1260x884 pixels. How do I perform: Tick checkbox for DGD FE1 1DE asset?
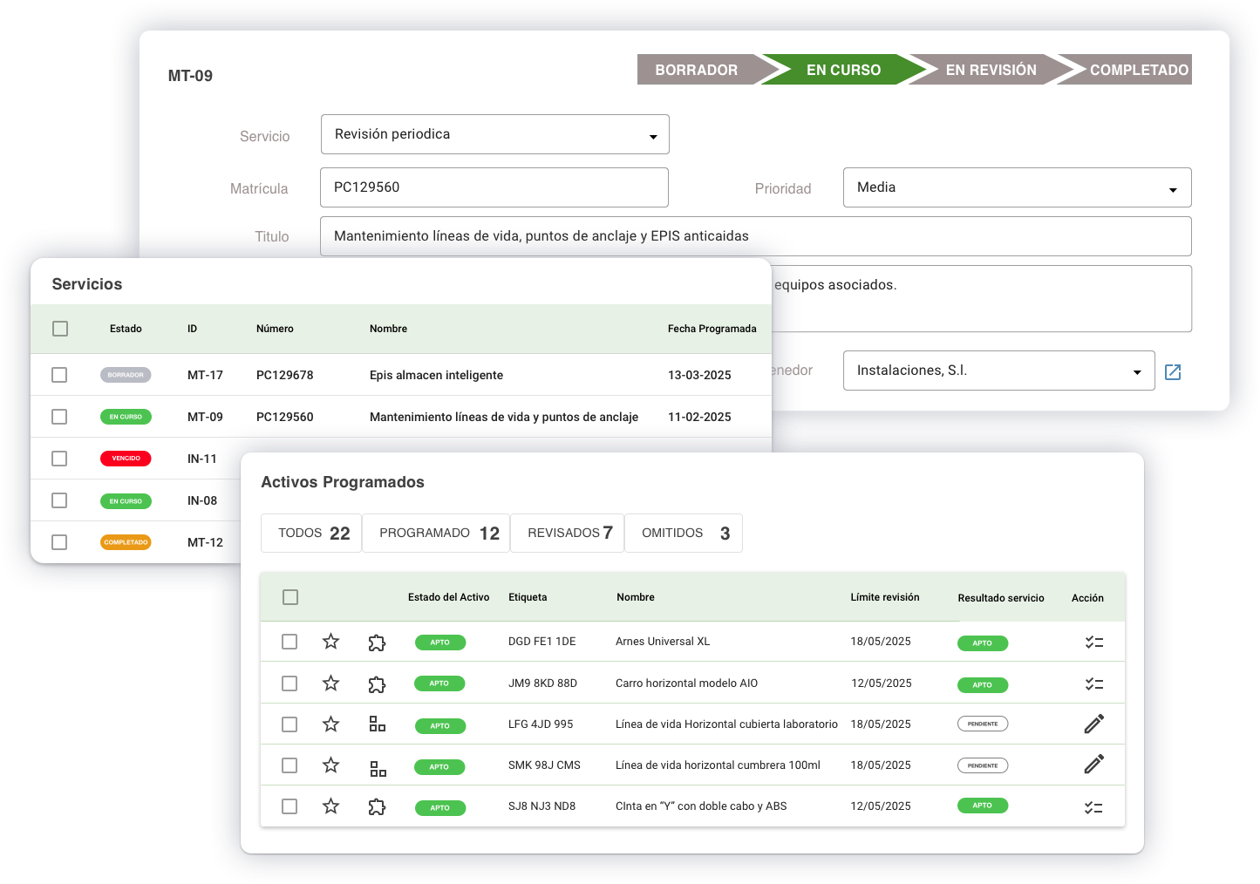(x=289, y=642)
